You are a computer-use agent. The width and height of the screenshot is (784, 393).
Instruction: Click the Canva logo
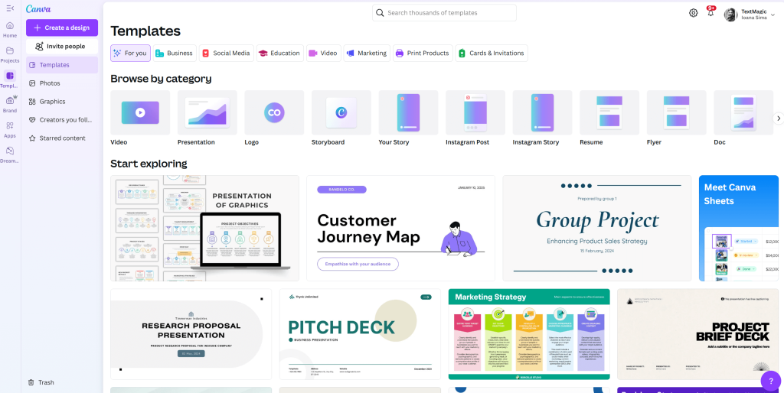(x=38, y=9)
